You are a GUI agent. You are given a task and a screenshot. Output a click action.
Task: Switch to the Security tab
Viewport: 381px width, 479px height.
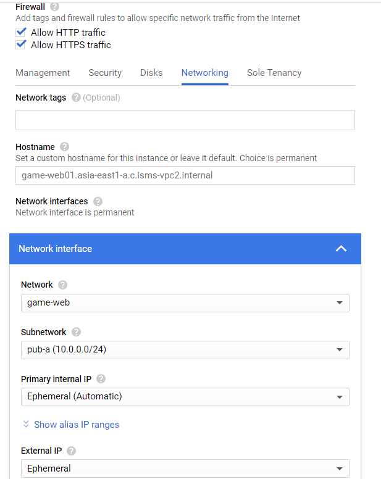click(105, 73)
